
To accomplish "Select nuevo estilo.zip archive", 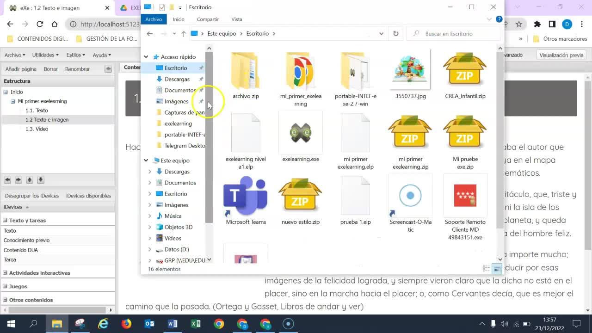I will click(301, 201).
